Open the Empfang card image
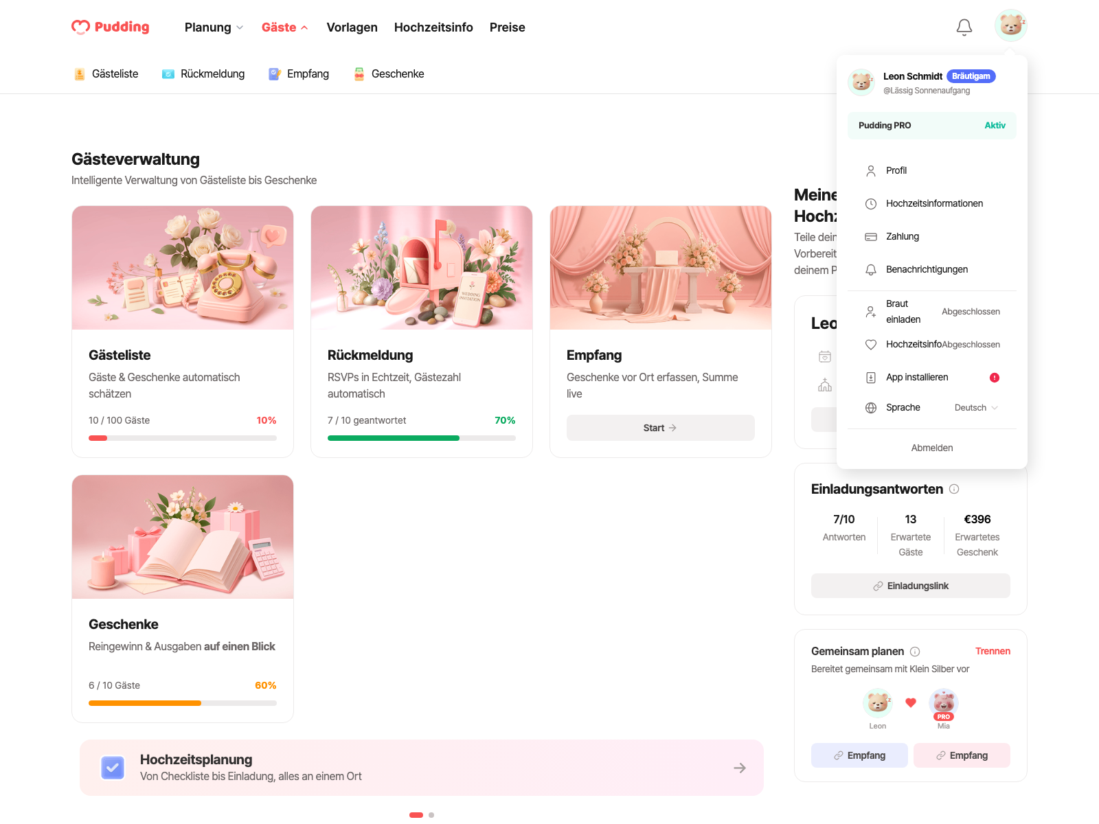The image size is (1099, 824). 661,268
